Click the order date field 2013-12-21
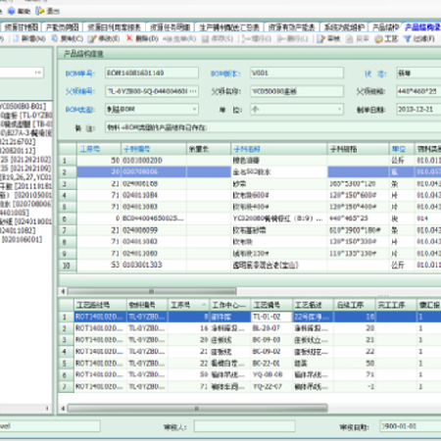The height and width of the screenshot is (441, 441). (418, 109)
